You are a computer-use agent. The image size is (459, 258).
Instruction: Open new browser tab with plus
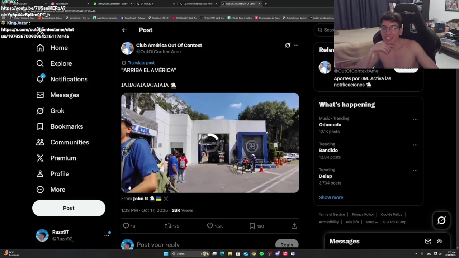tap(265, 4)
